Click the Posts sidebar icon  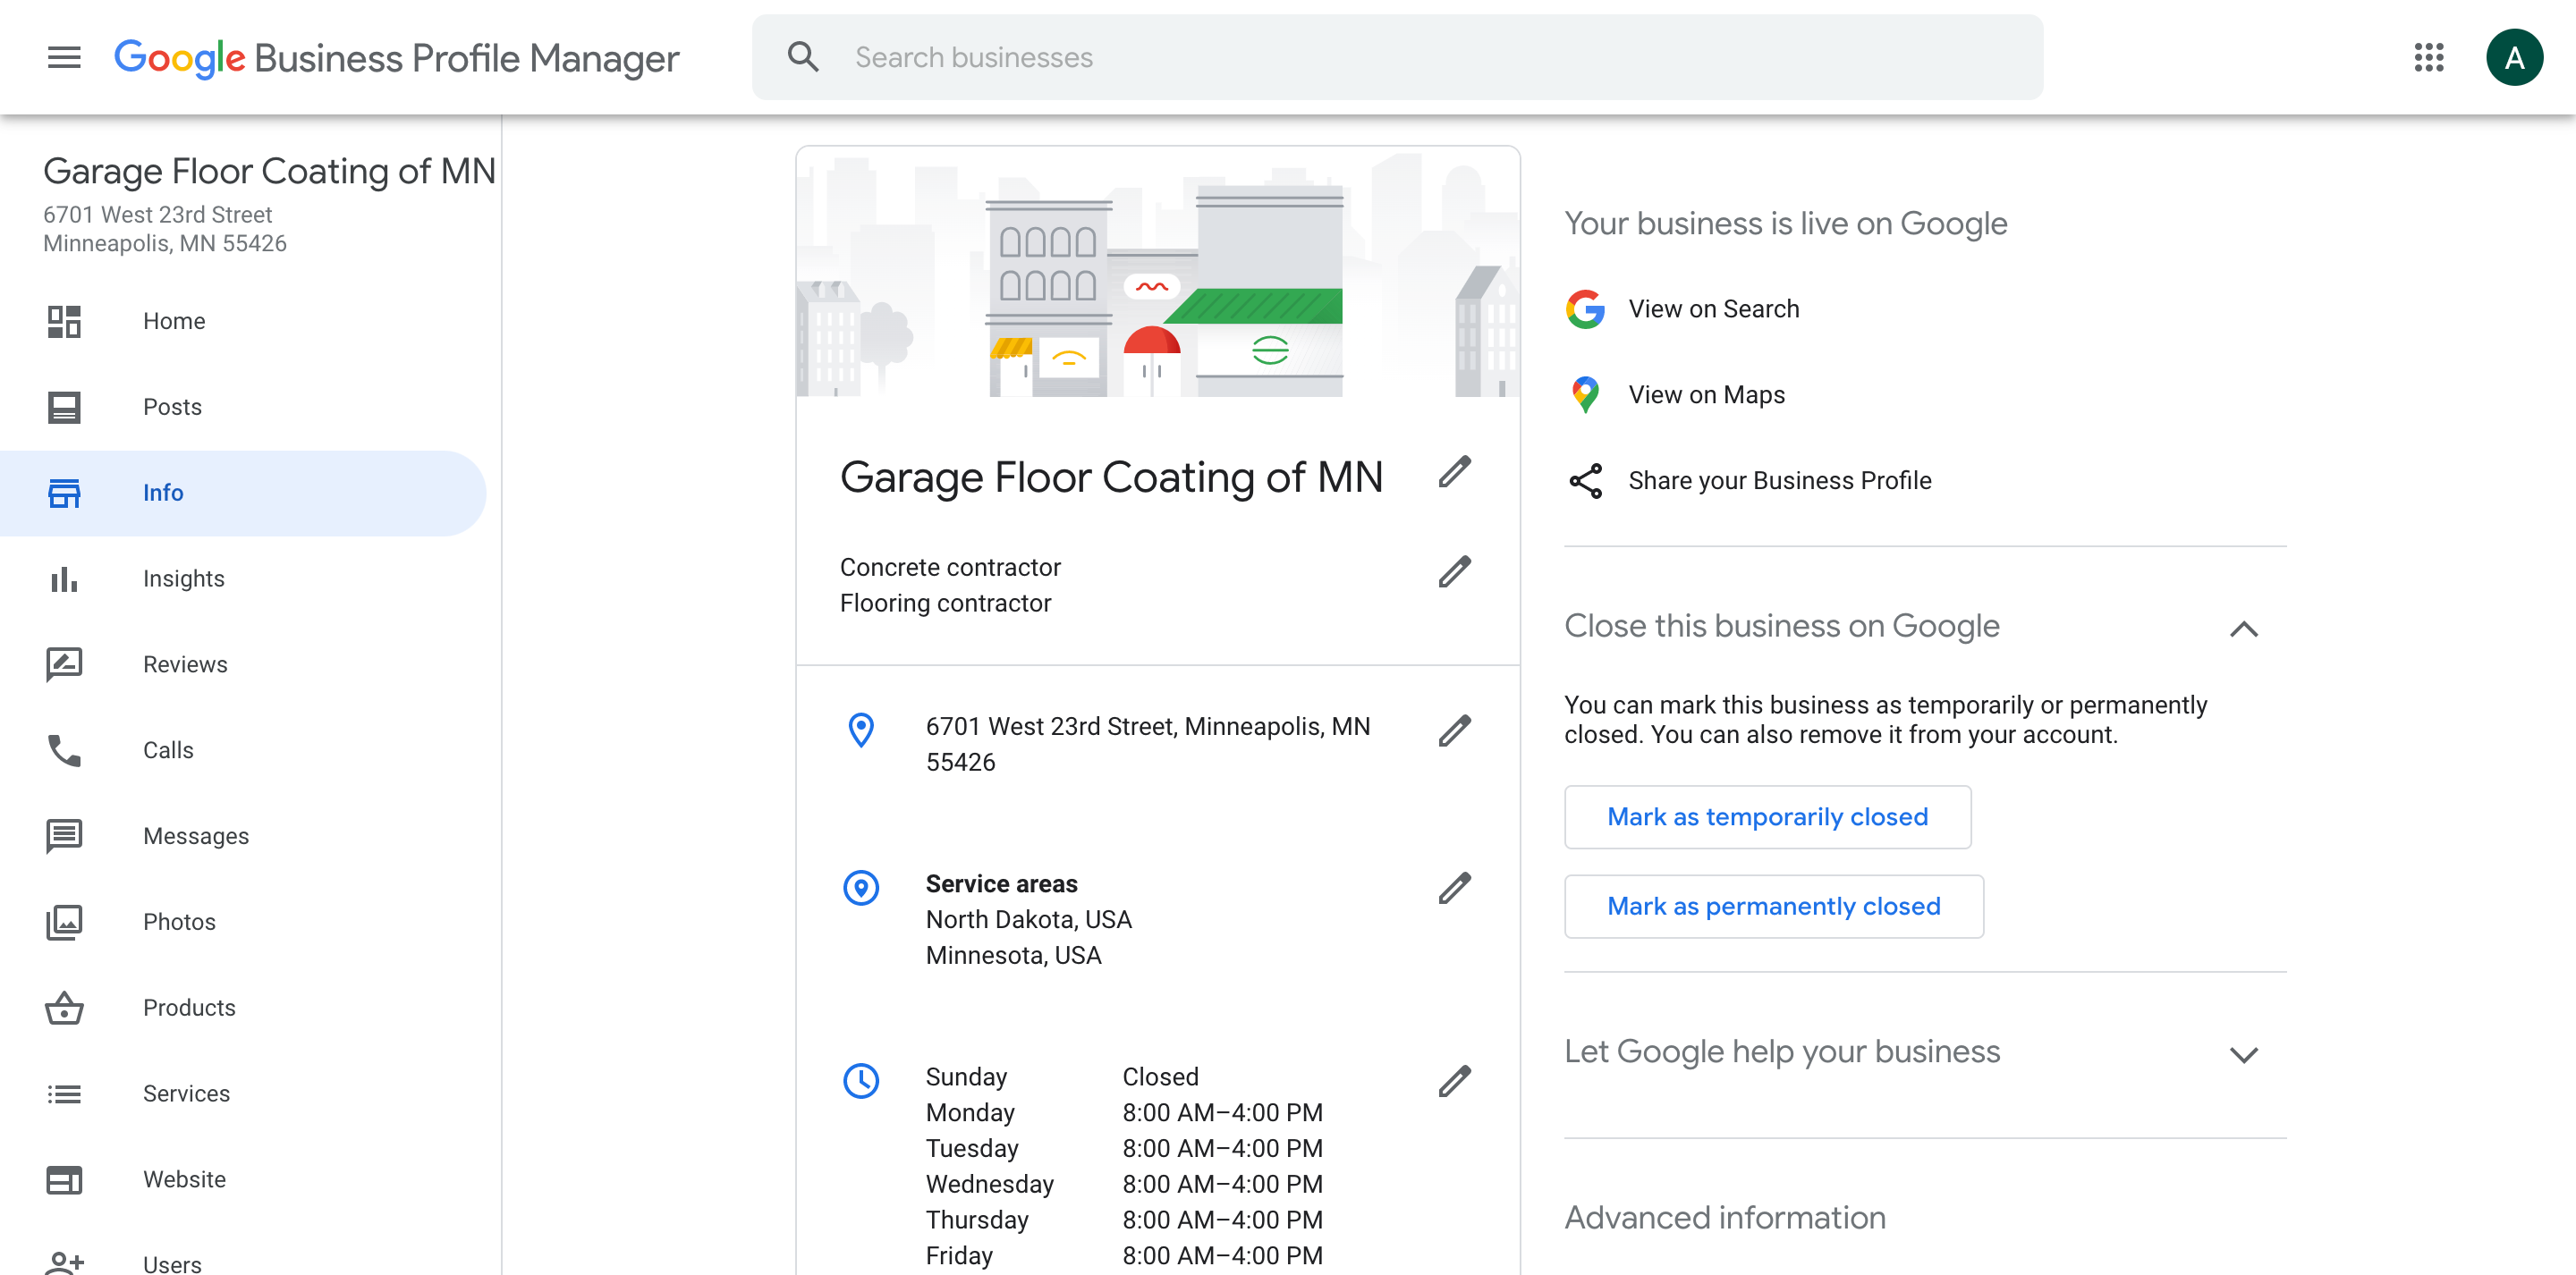(x=65, y=406)
